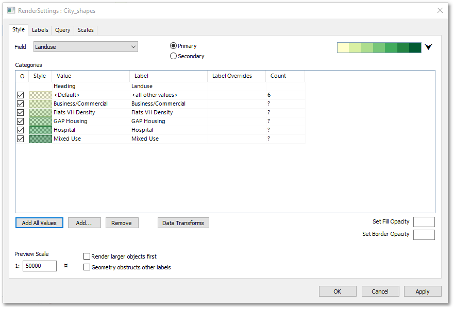
Task: Uncheck the Business/Commercial checkbox
Action: click(x=20, y=104)
